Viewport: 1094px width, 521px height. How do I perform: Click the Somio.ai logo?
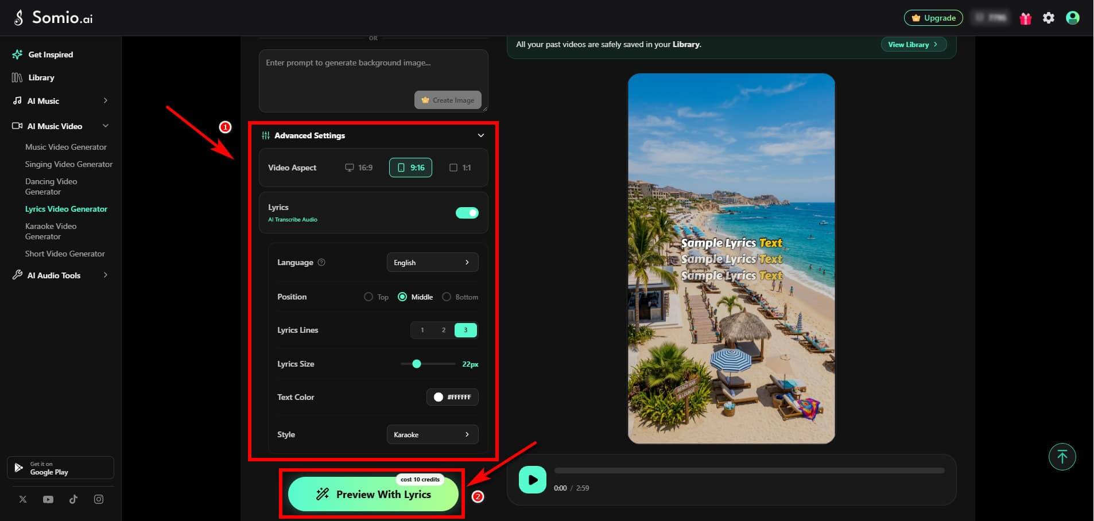tap(53, 18)
